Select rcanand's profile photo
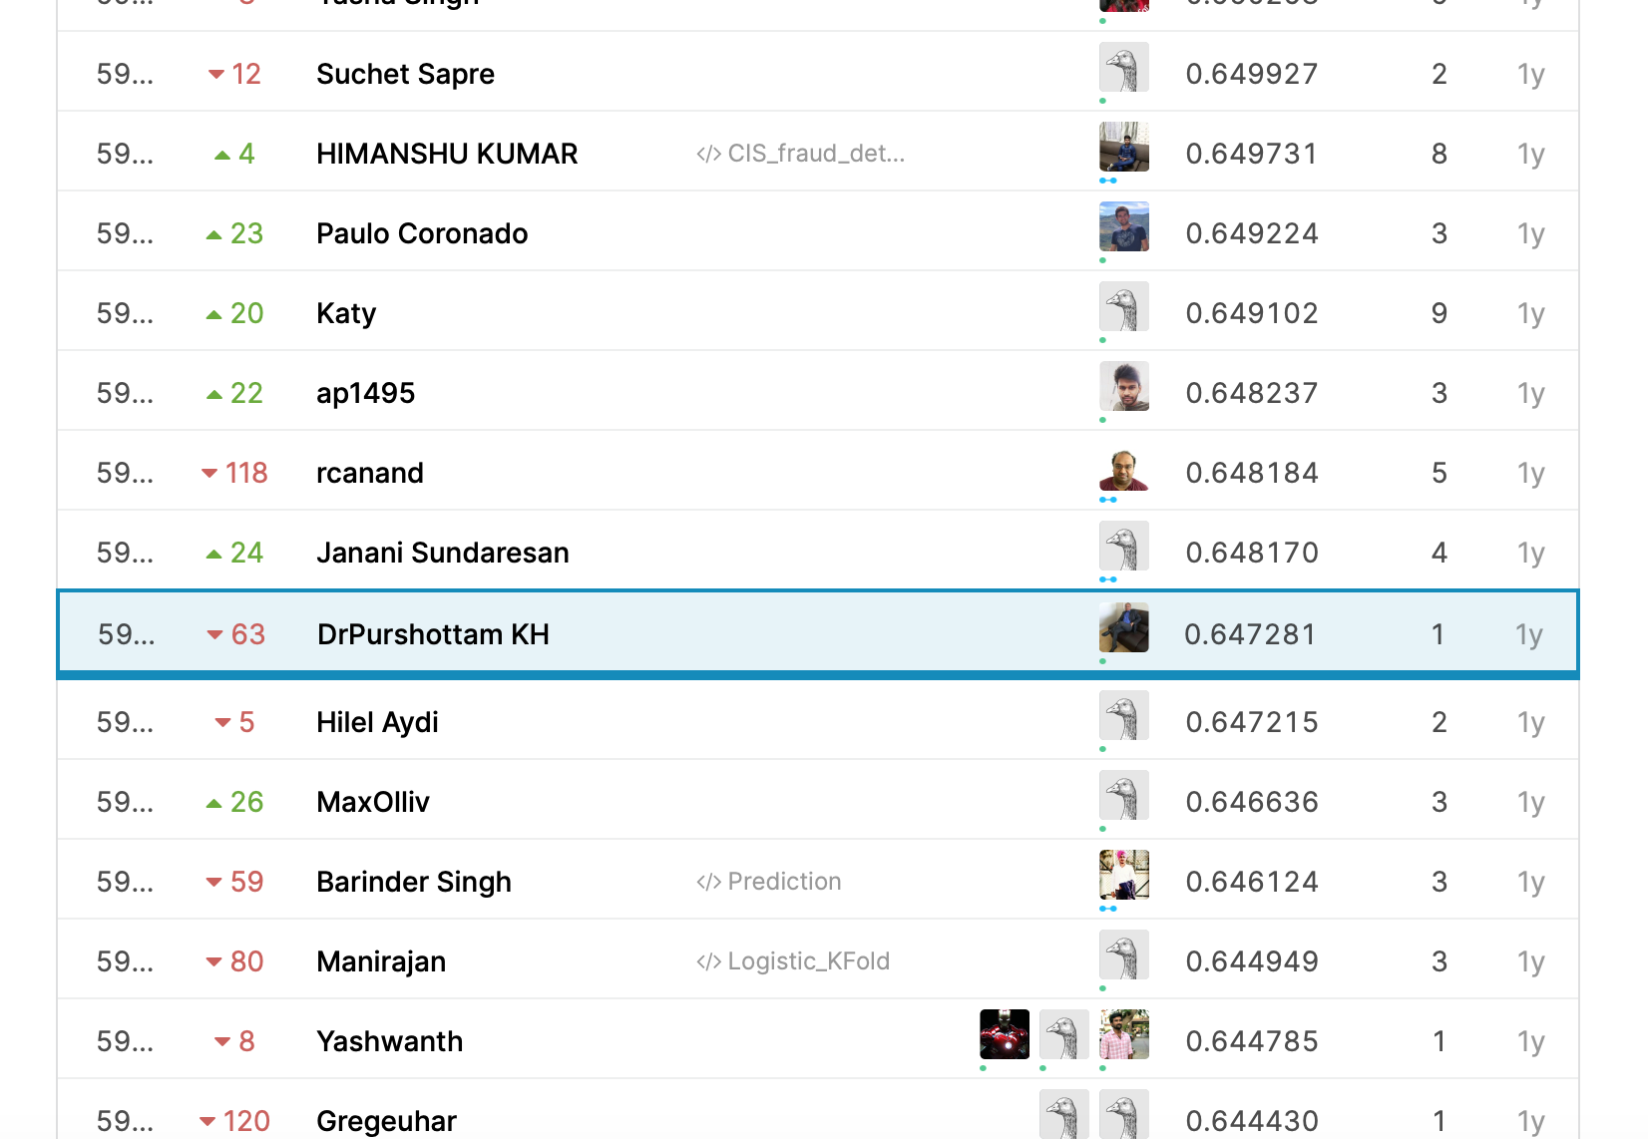Viewport: 1648px width, 1139px height. 1123,467
